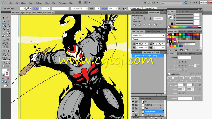Toggle visibility eye of midtones layer

133,105
